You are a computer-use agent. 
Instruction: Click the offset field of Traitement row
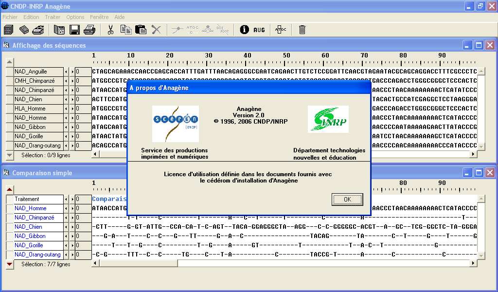coord(84,199)
